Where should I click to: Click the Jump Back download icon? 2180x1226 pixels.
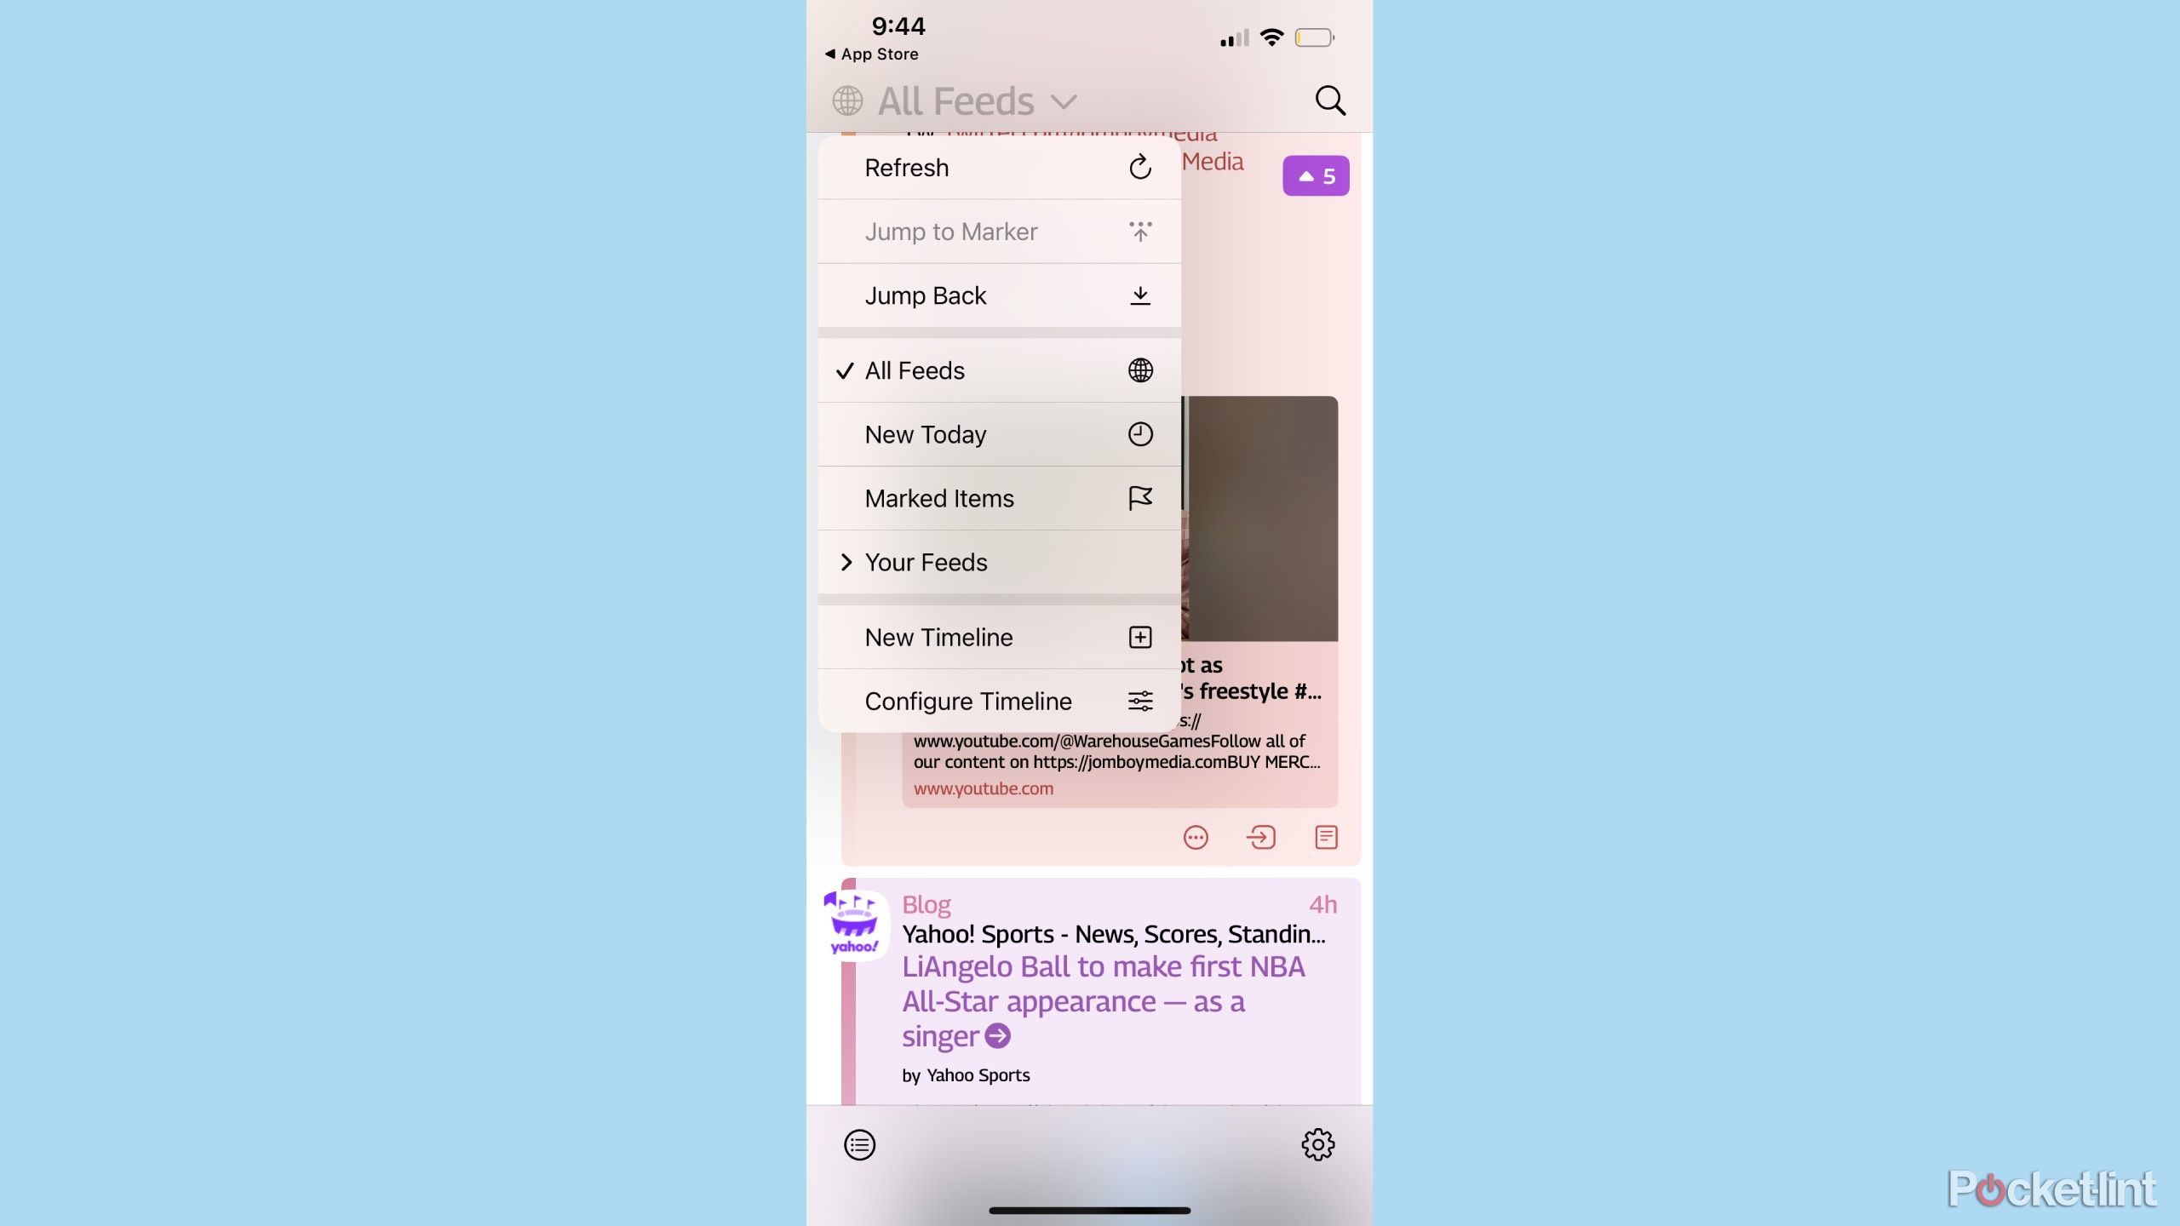tap(1141, 295)
